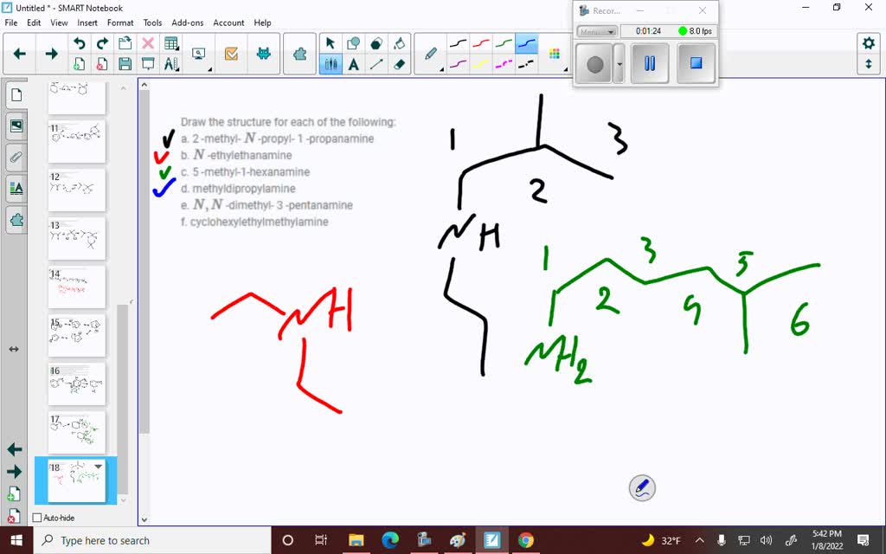Screen dimensions: 886x554
Task: Open the toolbar settings gear
Action: point(869,43)
